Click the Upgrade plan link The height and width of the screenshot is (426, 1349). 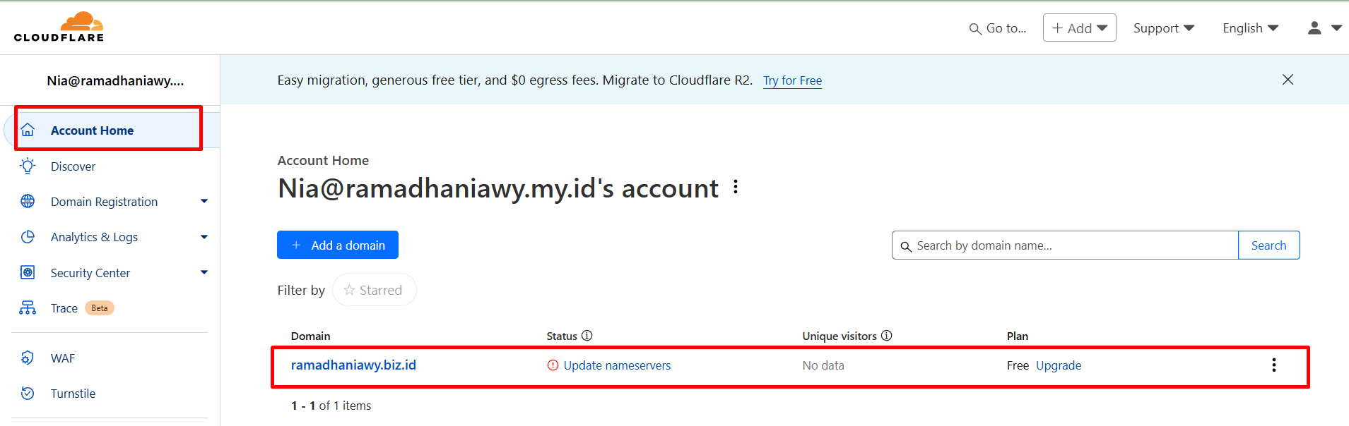1059,365
